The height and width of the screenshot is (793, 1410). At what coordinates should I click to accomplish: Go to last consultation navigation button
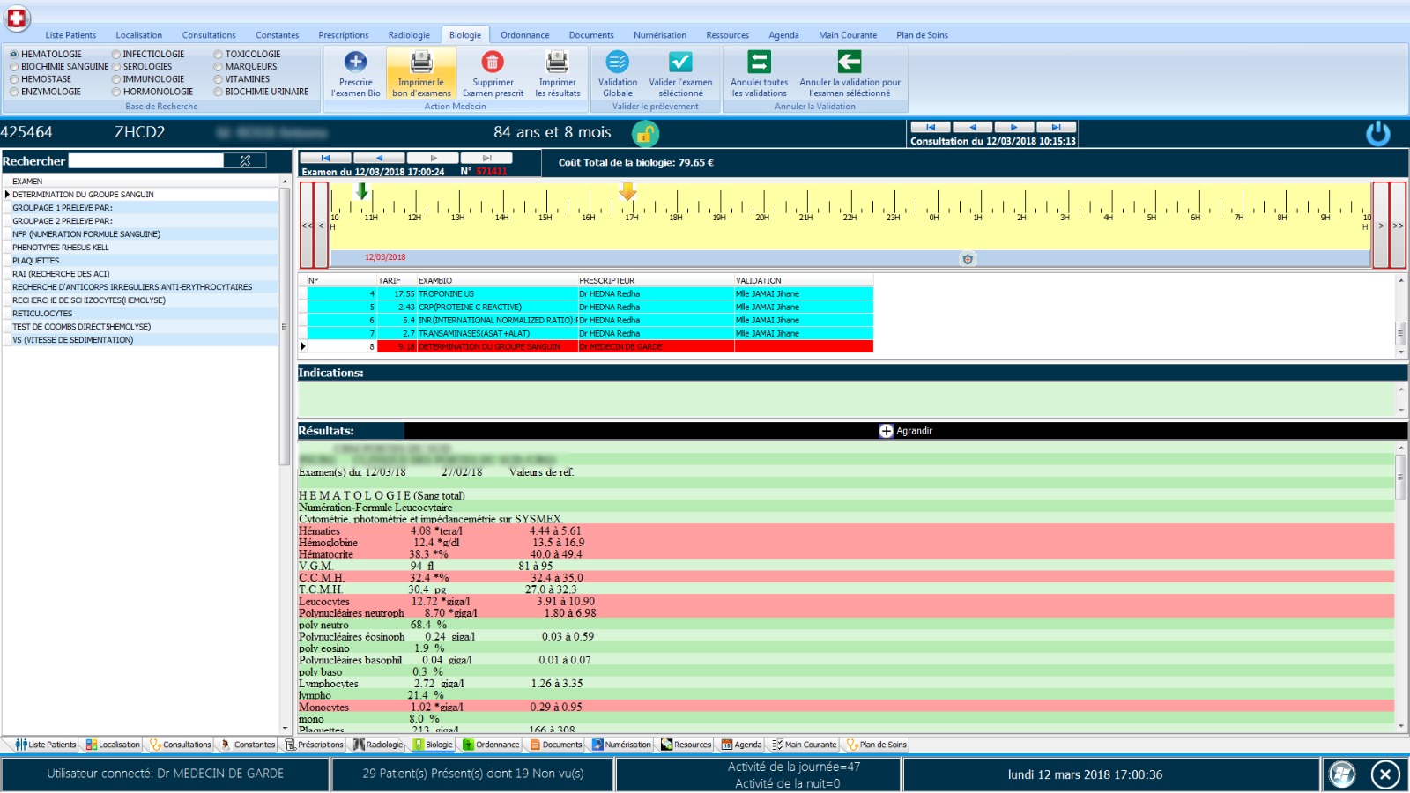tap(1056, 127)
